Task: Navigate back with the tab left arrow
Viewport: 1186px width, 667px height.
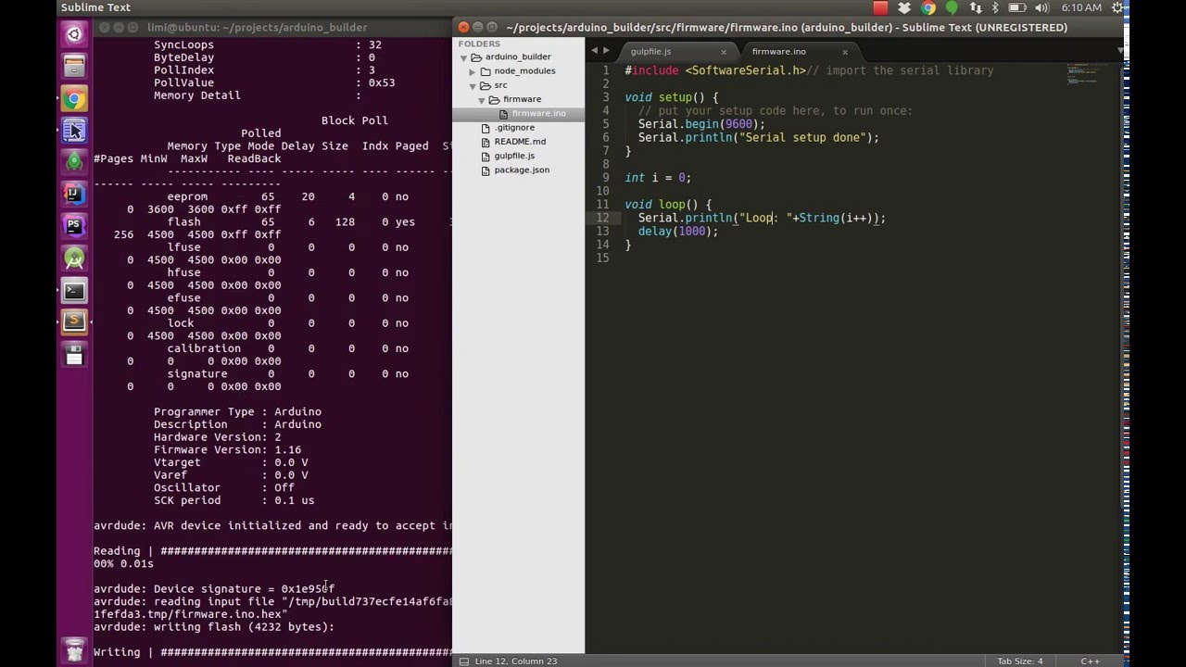Action: (x=595, y=50)
